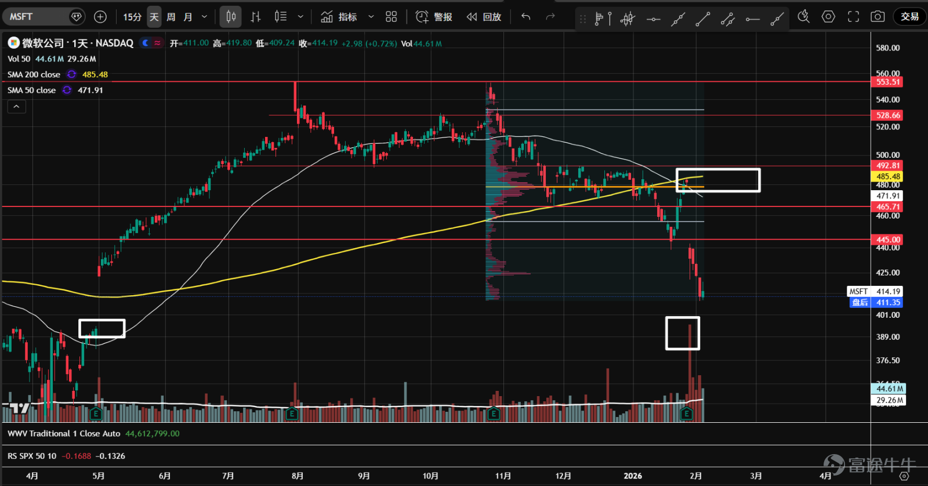Select RS SPX 50 10 indicator label
928x486 pixels.
pos(32,456)
